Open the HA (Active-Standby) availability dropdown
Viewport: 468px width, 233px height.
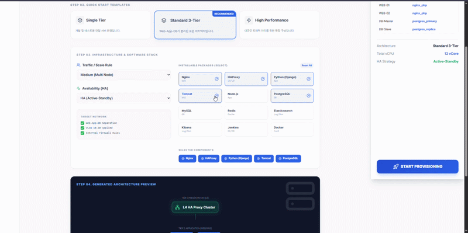[x=124, y=98]
